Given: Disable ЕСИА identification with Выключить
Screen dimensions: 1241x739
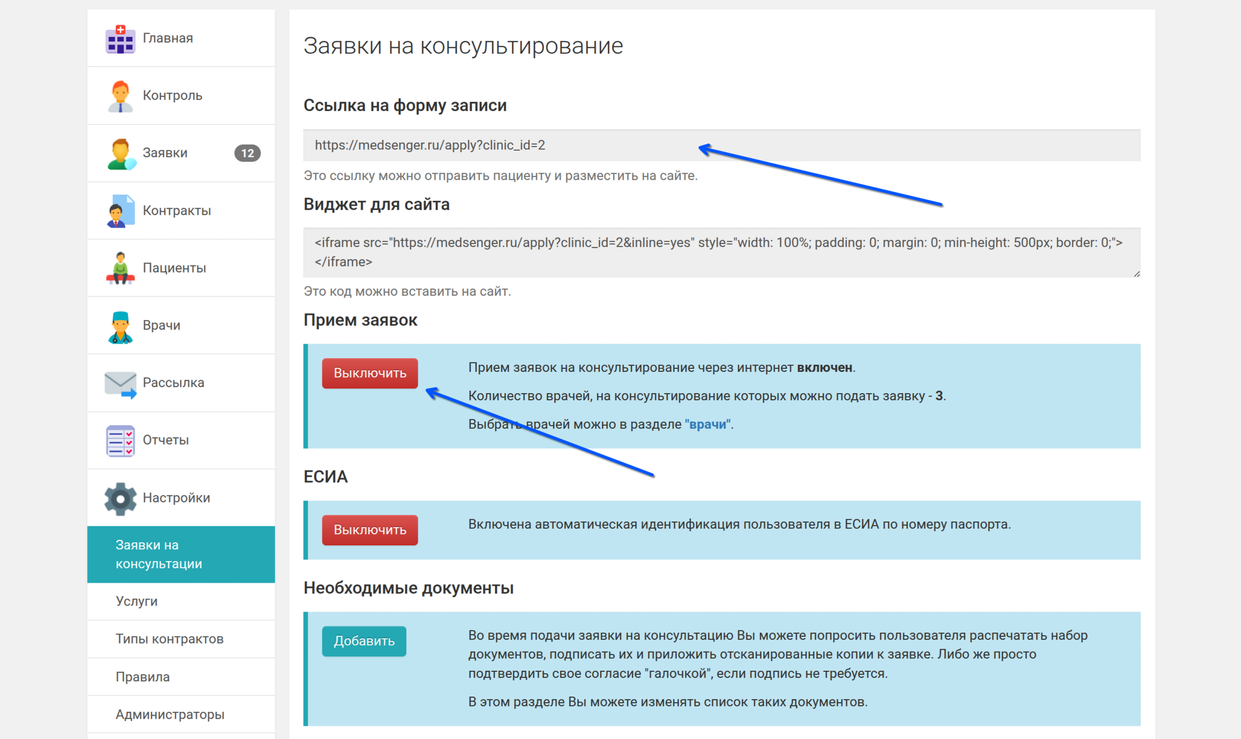Looking at the screenshot, I should pyautogui.click(x=369, y=530).
